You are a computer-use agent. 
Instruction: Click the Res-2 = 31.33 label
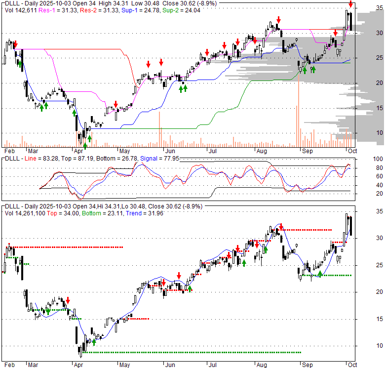click(99, 10)
